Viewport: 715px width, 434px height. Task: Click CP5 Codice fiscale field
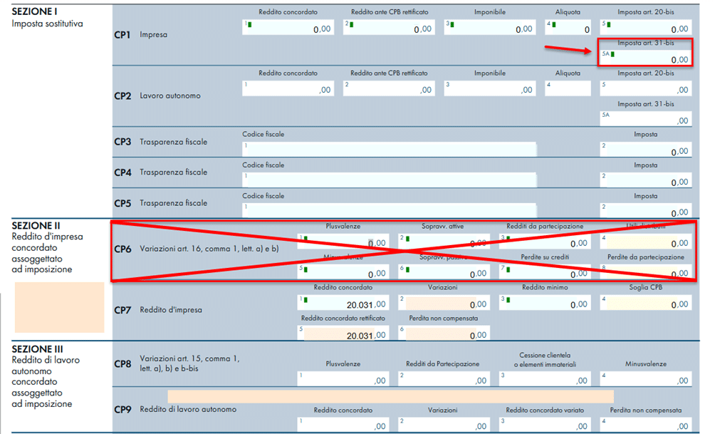[389, 210]
